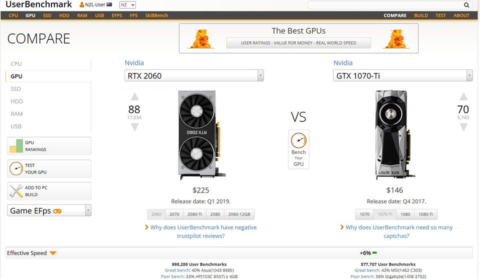480x279 pixels.
Task: Go to TEST in top navigation
Action: 440,15
